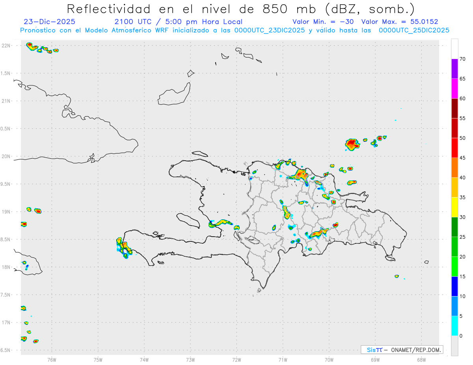
Task: Click the light blue 5-10 dBZ colorbar segment
Action: click(x=454, y=306)
